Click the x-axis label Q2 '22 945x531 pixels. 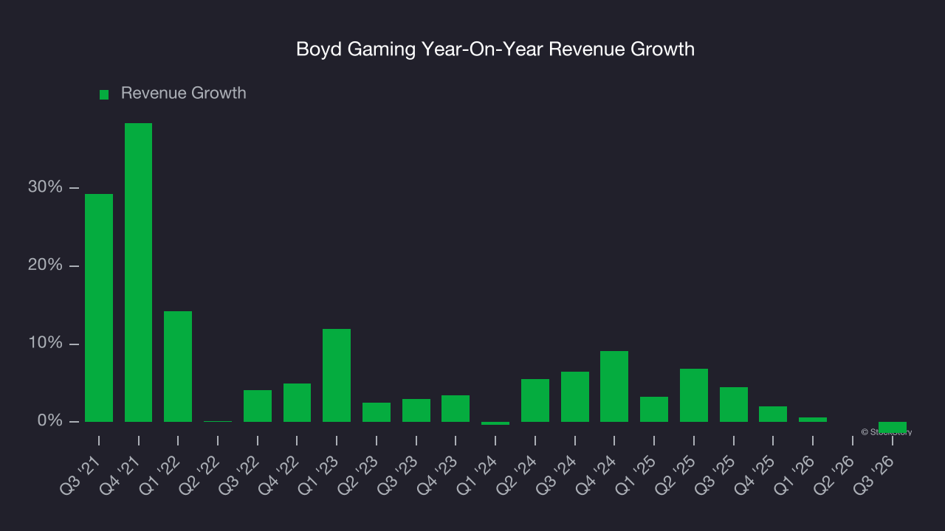click(199, 476)
